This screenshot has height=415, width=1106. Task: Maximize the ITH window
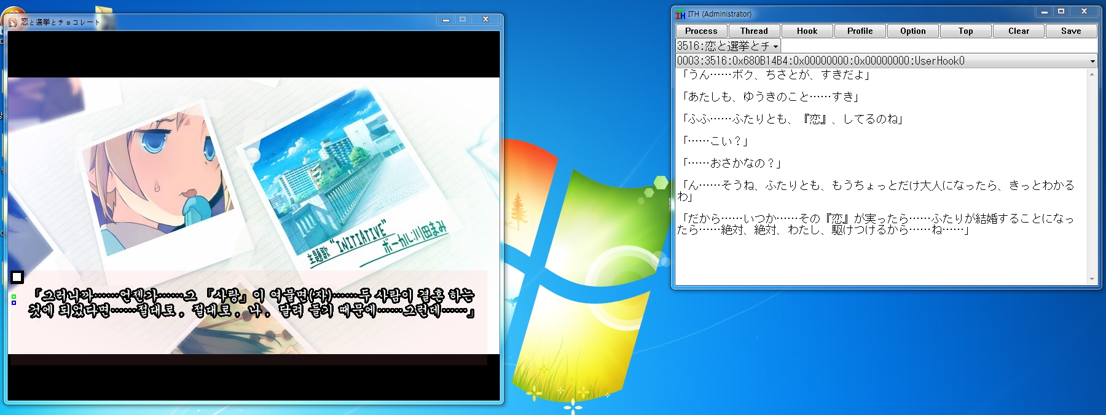[1061, 12]
